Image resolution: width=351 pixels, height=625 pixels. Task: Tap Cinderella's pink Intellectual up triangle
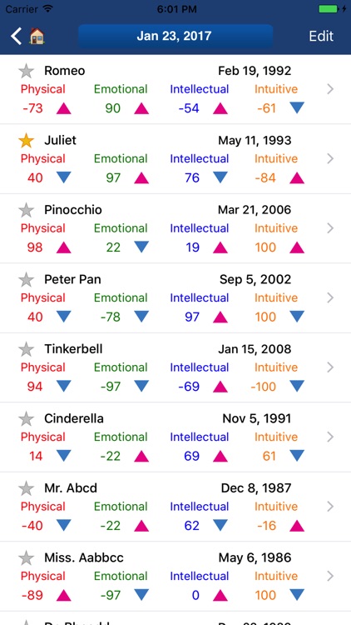click(x=220, y=456)
